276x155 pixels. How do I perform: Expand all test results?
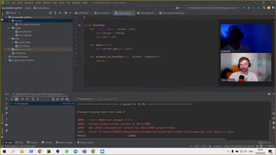click(33, 99)
